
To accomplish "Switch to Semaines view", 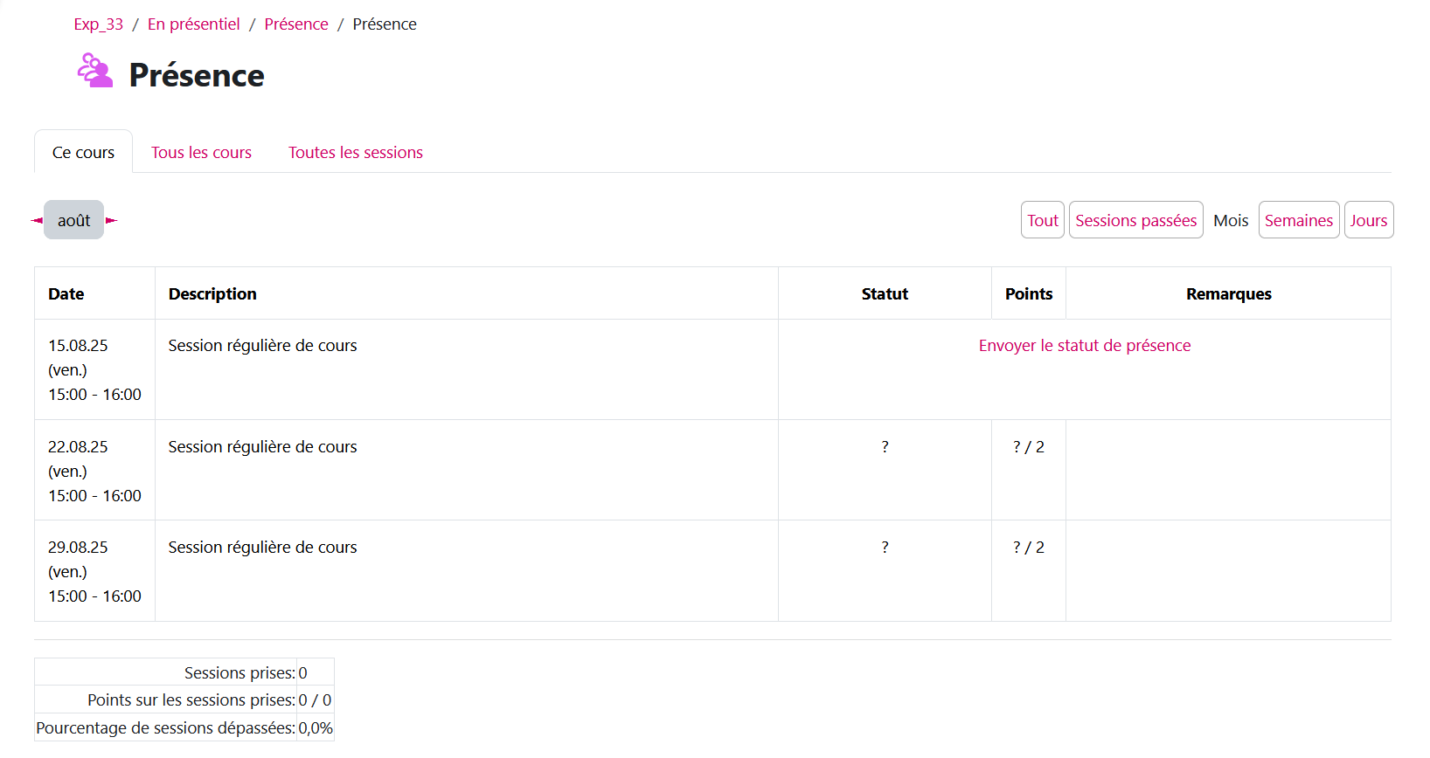I will click(x=1298, y=220).
